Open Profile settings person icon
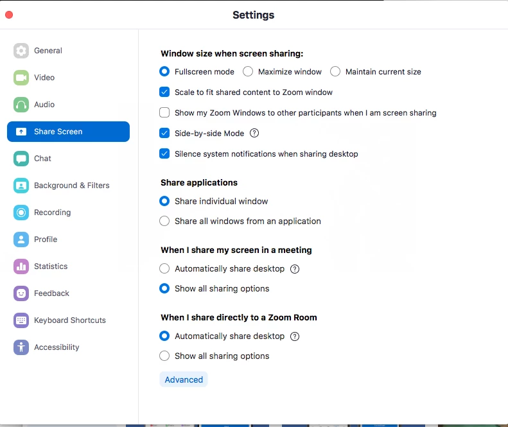Screen dimensions: 508x427 pyautogui.click(x=21, y=239)
